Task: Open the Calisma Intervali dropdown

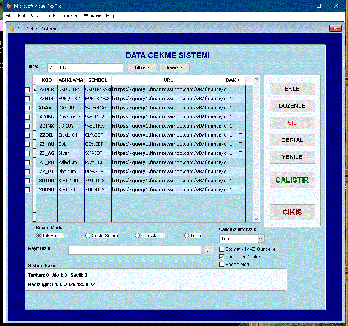Action: (x=261, y=239)
